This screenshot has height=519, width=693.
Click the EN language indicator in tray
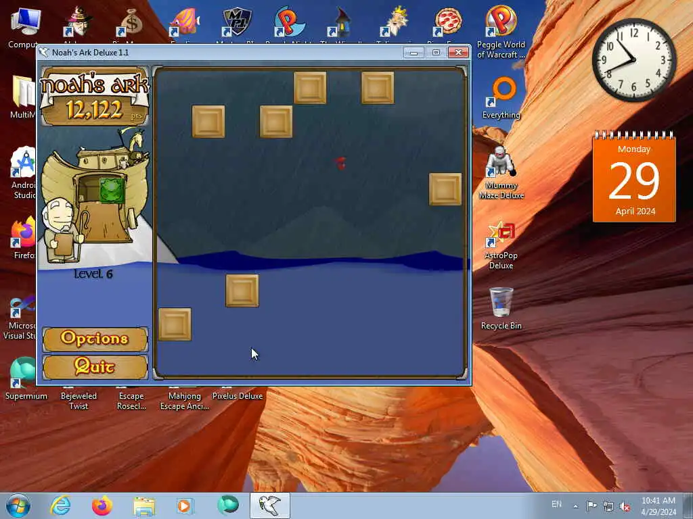point(556,504)
